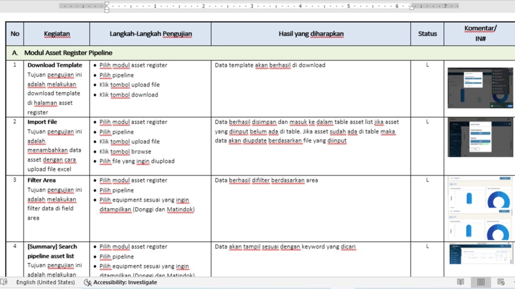Click 'Klik tombol upload file' in row 1

click(129, 85)
